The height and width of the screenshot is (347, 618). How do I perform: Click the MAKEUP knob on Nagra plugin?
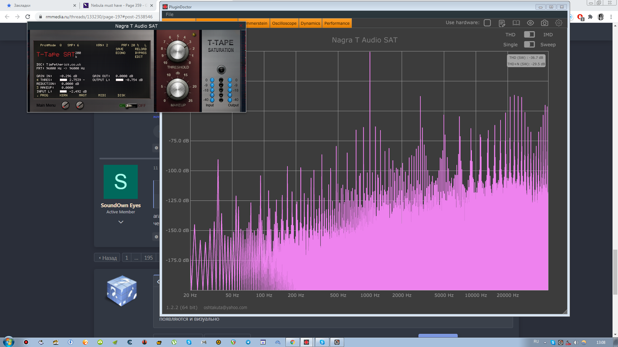point(177,89)
